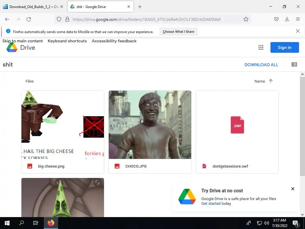
Task: Click the Choose What I Share button
Action: pyautogui.click(x=178, y=32)
